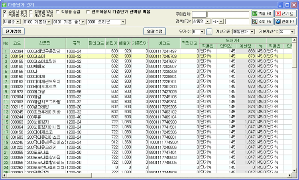Screen dimensions: 299x180
Task: Click the ellipsis button beside 단가수
Action: pos(209,32)
